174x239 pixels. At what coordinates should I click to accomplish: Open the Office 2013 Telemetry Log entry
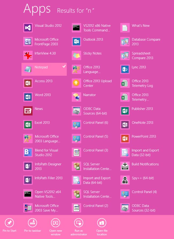(142, 83)
